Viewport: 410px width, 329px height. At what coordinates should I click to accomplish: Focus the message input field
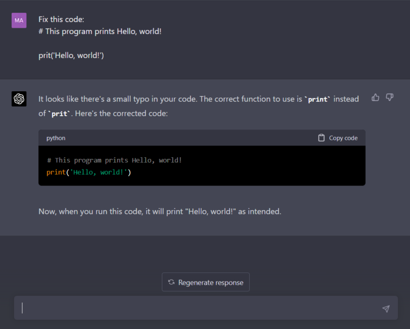[206, 308]
